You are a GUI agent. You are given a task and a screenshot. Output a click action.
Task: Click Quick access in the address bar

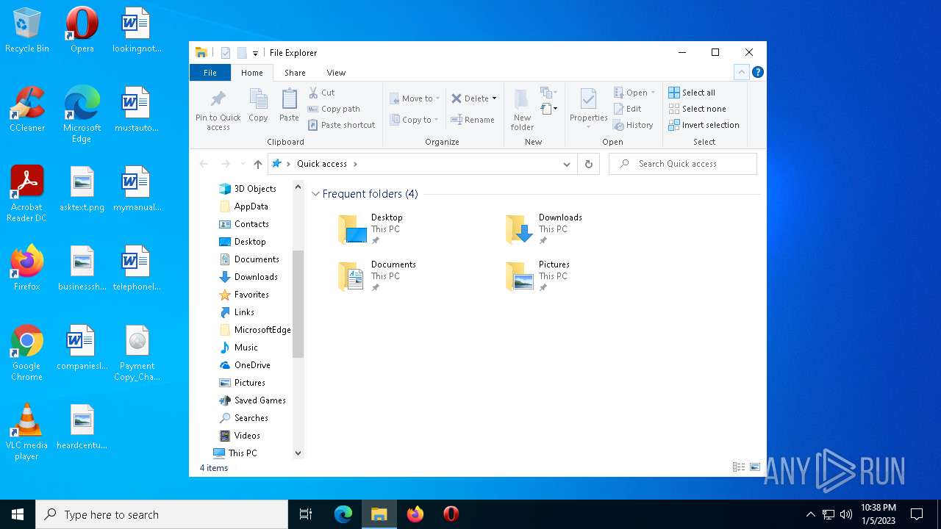click(322, 164)
